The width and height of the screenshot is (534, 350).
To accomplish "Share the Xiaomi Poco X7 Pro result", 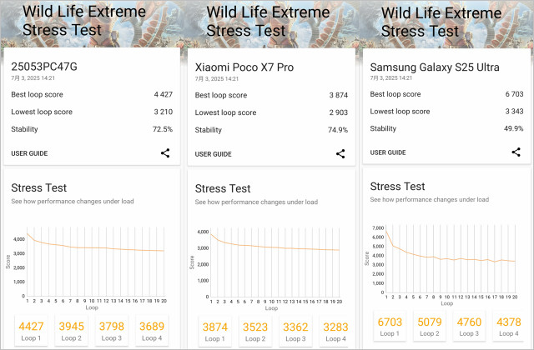I will coord(340,153).
